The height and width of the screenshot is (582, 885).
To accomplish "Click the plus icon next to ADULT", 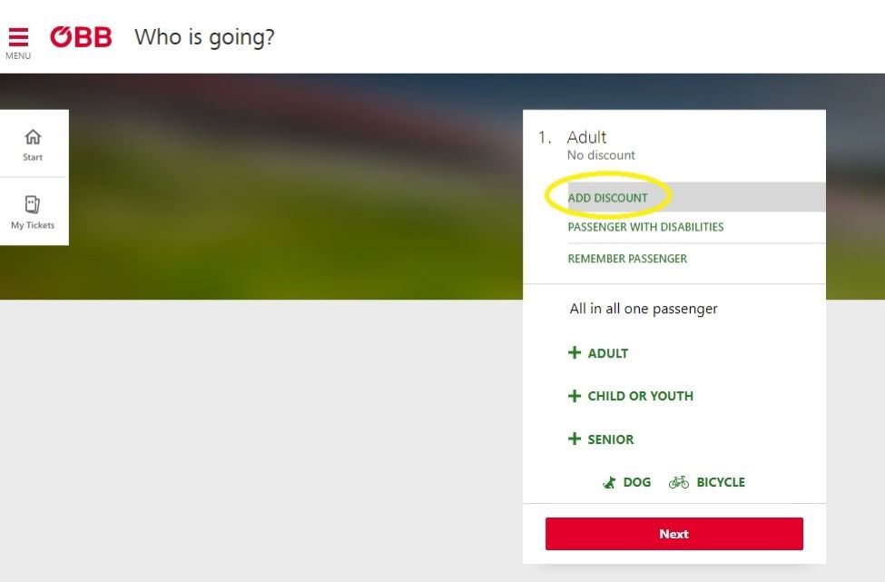I will tap(575, 352).
